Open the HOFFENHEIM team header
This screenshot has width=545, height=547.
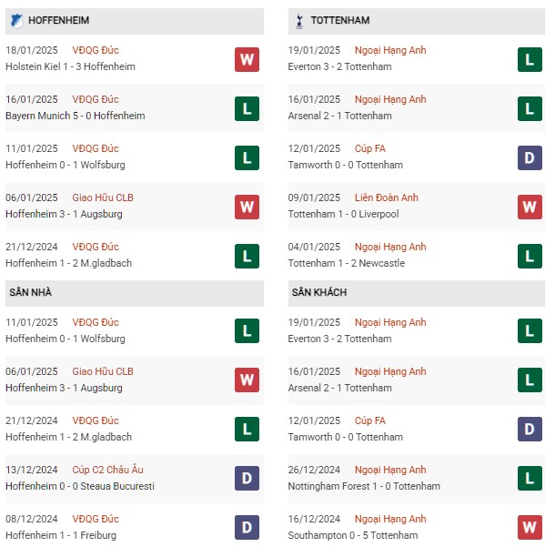tap(135, 21)
